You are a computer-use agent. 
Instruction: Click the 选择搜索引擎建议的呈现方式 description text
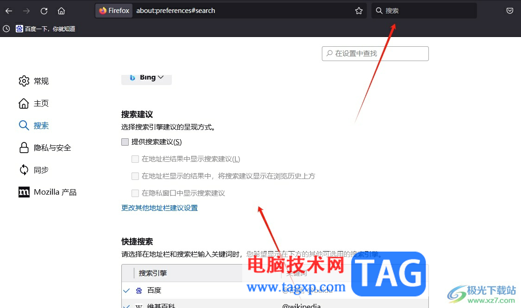(x=168, y=127)
